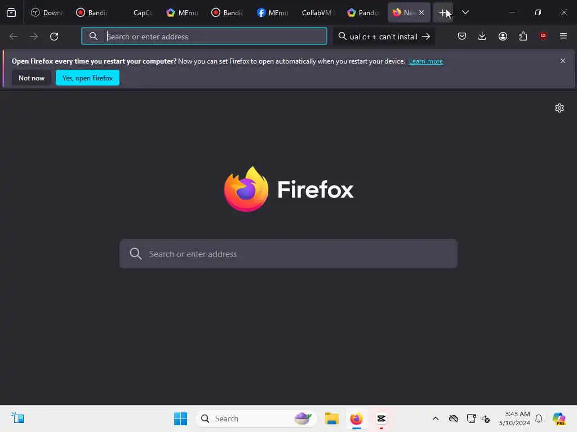Click the toolbar search box text
The height and width of the screenshot is (432, 577).
(x=383, y=37)
